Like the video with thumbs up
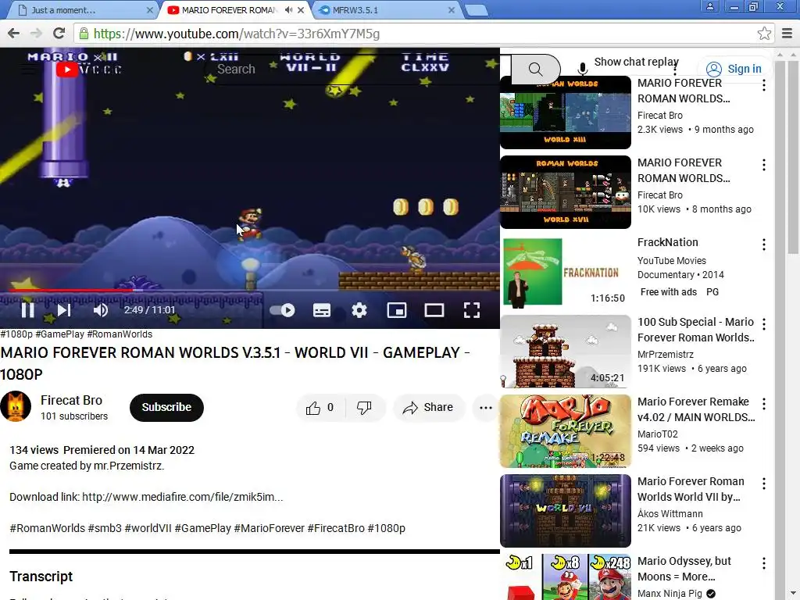Image resolution: width=800 pixels, height=600 pixels. pyautogui.click(x=320, y=407)
